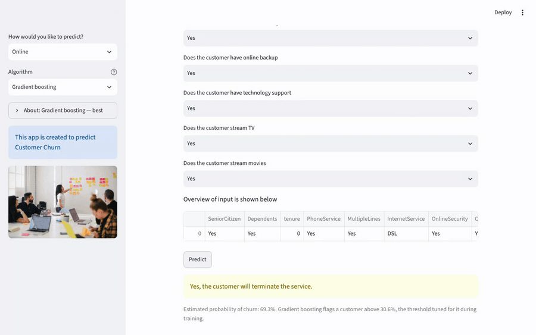Click the 'Does the customer have technology support' label
The width and height of the screenshot is (536, 335).
click(x=237, y=93)
